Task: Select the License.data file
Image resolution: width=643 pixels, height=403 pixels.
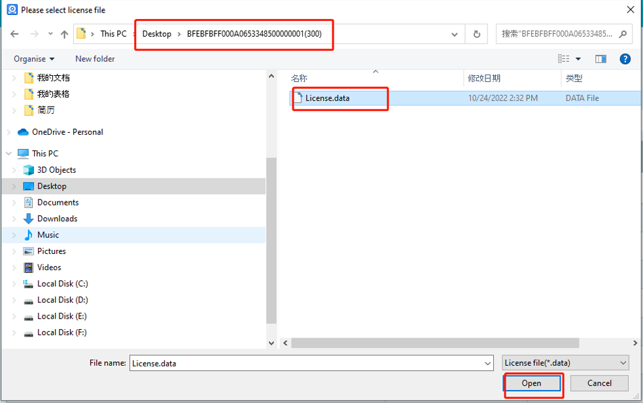Action: (x=327, y=98)
